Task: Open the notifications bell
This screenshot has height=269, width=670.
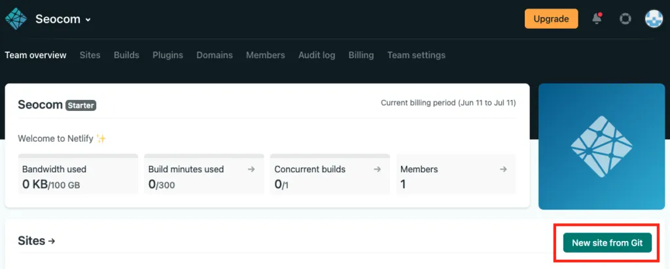Action: pos(597,19)
